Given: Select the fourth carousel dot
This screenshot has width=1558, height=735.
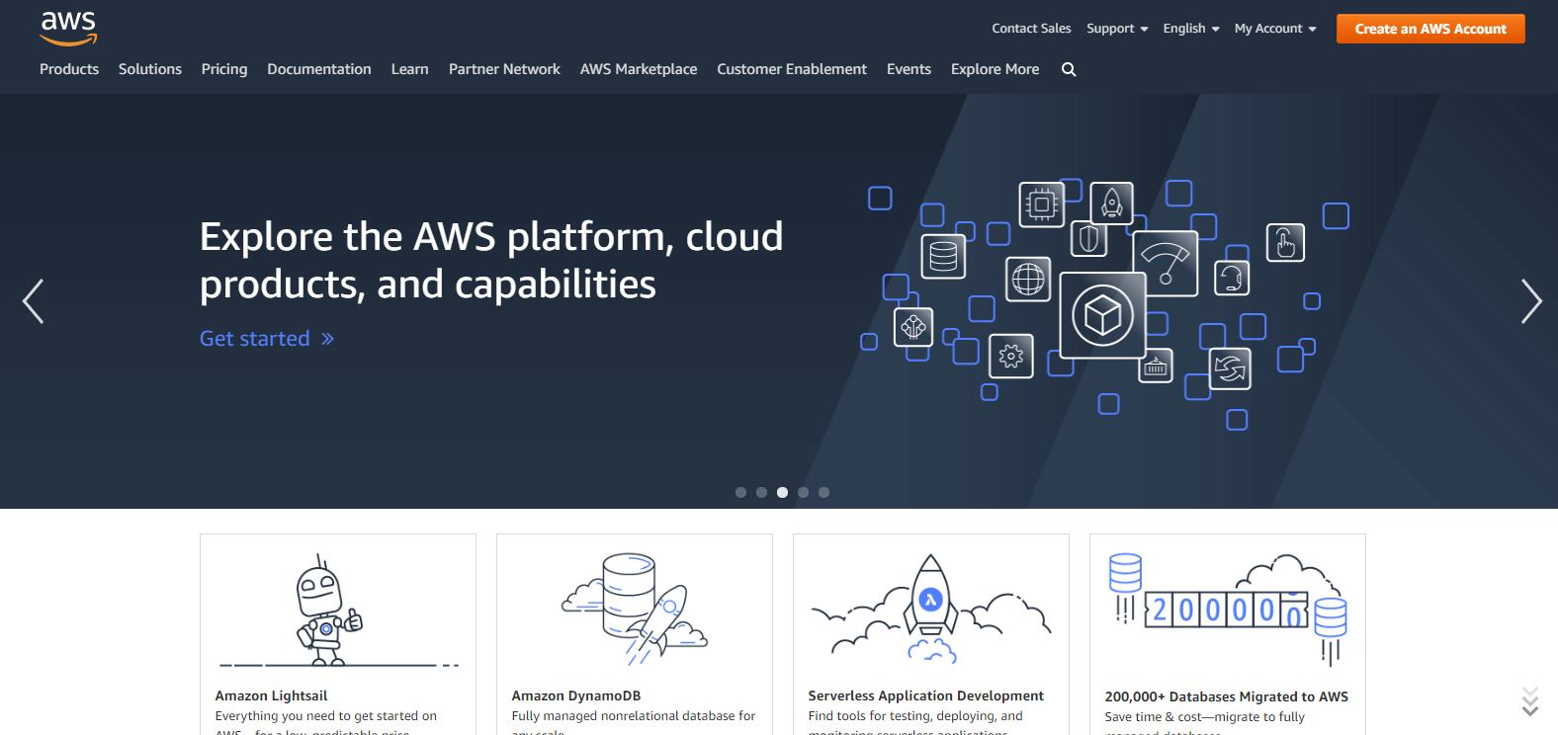Looking at the screenshot, I should (803, 492).
